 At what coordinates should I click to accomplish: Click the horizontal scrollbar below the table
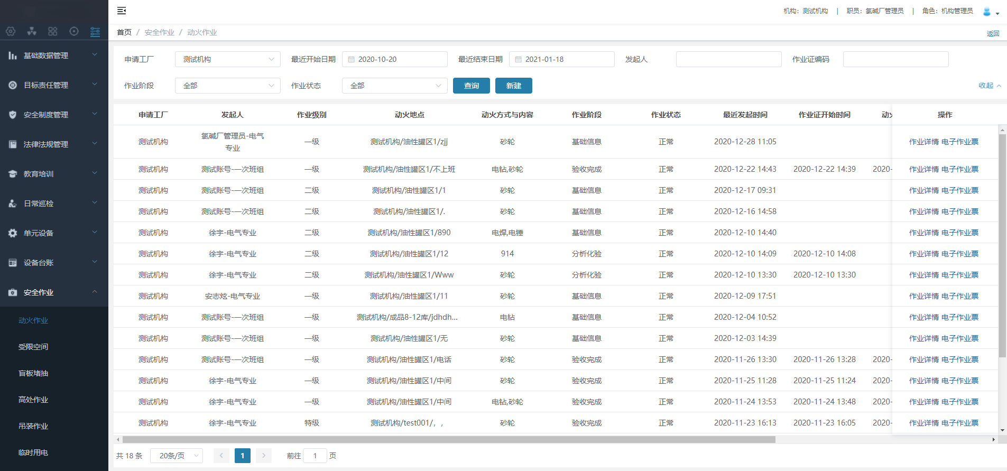coord(448,439)
